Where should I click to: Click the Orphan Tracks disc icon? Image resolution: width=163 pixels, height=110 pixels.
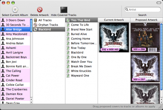click(x=35, y=25)
